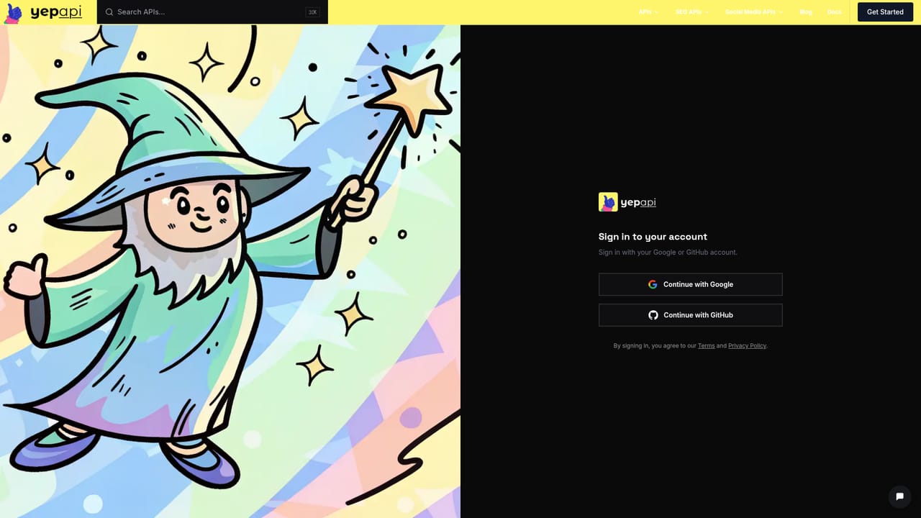The width and height of the screenshot is (921, 518).
Task: Click the "Sign in to your account" heading
Action: pos(653,237)
